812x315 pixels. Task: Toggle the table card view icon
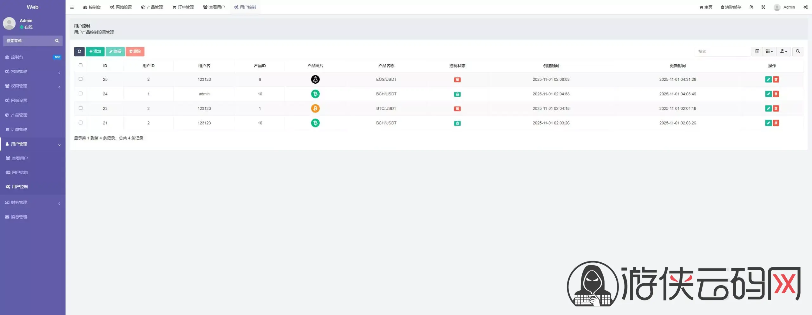[x=757, y=51]
